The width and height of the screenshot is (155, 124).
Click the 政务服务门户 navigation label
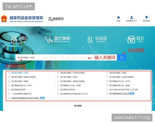coord(131,21)
